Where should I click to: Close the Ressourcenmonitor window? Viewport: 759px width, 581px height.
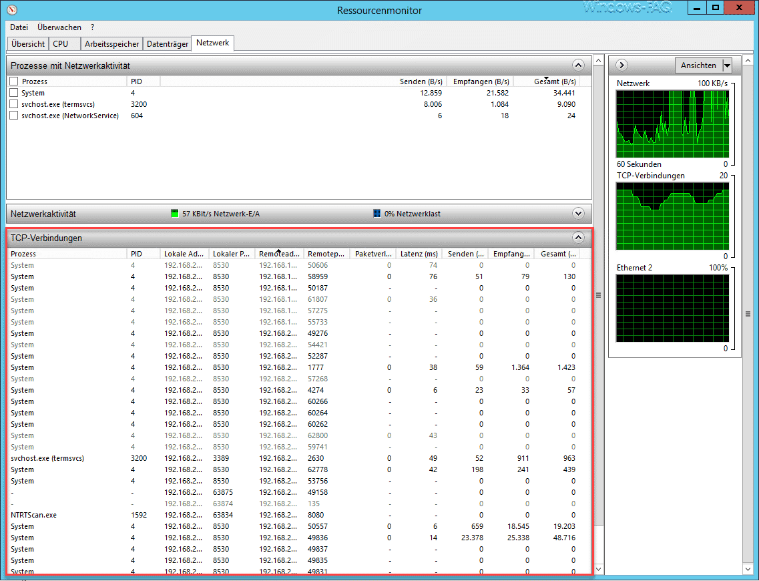tap(740, 8)
